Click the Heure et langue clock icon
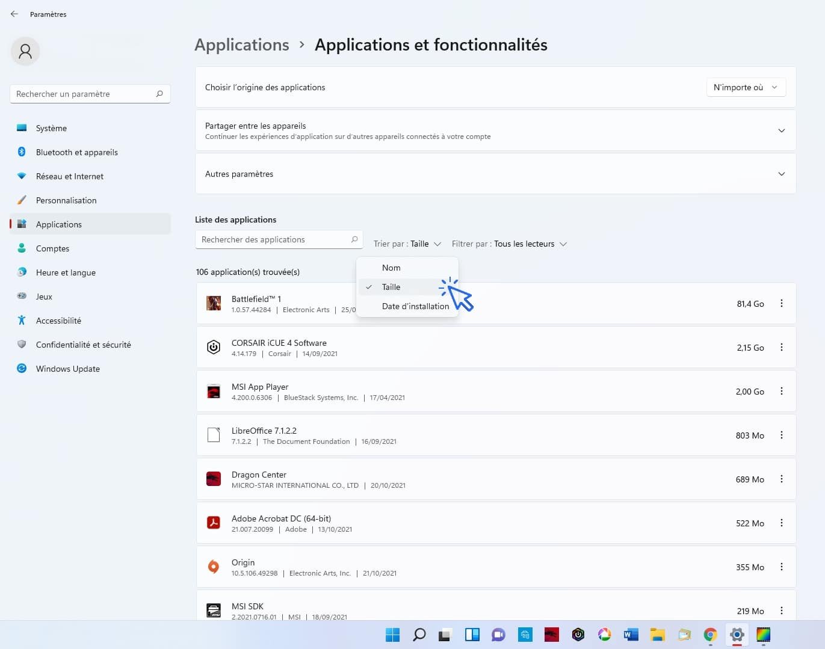 (22, 272)
